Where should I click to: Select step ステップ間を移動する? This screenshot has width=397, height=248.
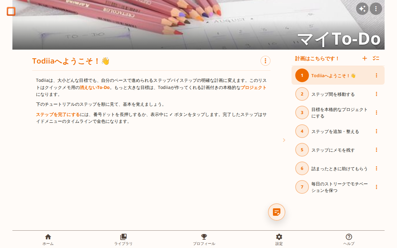pyautogui.click(x=333, y=94)
